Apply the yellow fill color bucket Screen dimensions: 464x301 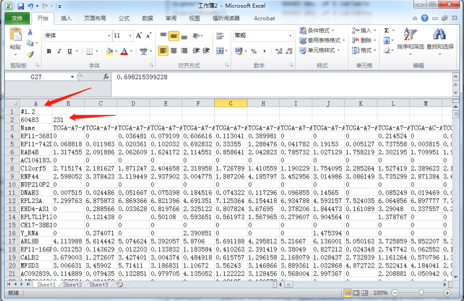pos(110,51)
